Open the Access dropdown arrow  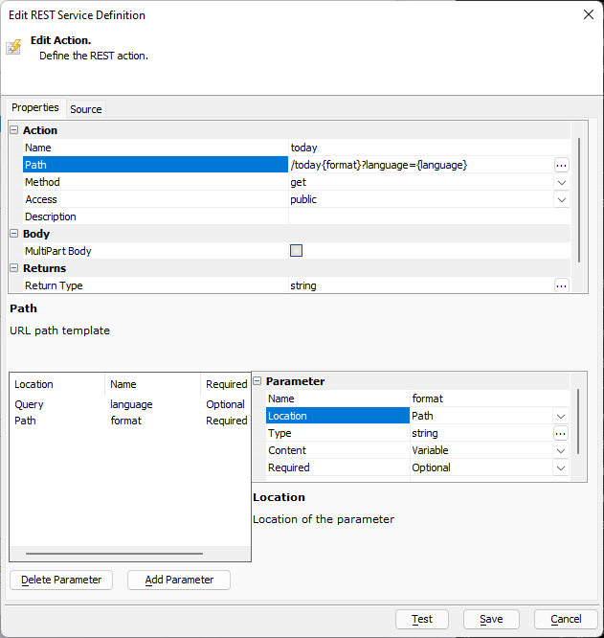click(x=561, y=200)
